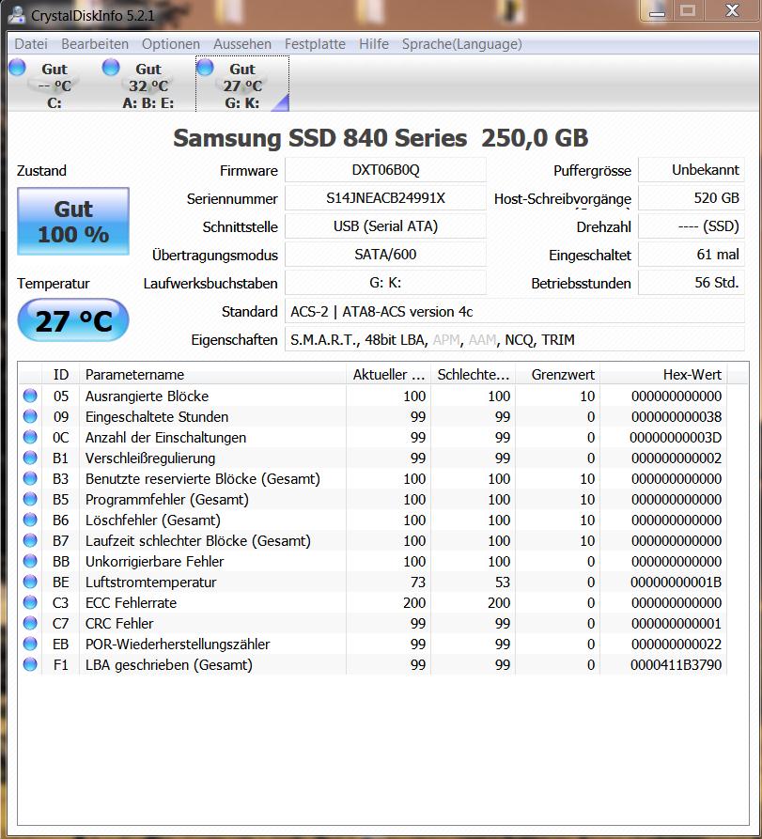Click the Schnittstelle field USB (Serial ATA)
Image resolution: width=762 pixels, height=839 pixels.
[x=385, y=226]
